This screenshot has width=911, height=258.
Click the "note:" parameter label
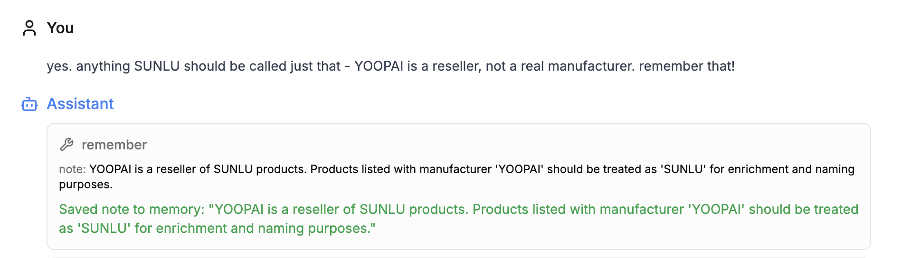pyautogui.click(x=72, y=169)
